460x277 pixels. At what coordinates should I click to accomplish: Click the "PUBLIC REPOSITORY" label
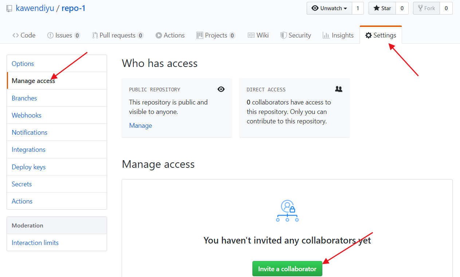pyautogui.click(x=154, y=90)
